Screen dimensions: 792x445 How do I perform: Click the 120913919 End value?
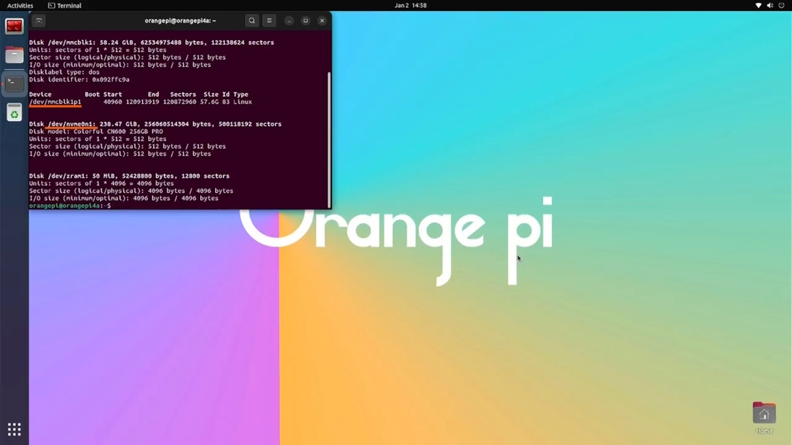[142, 102]
